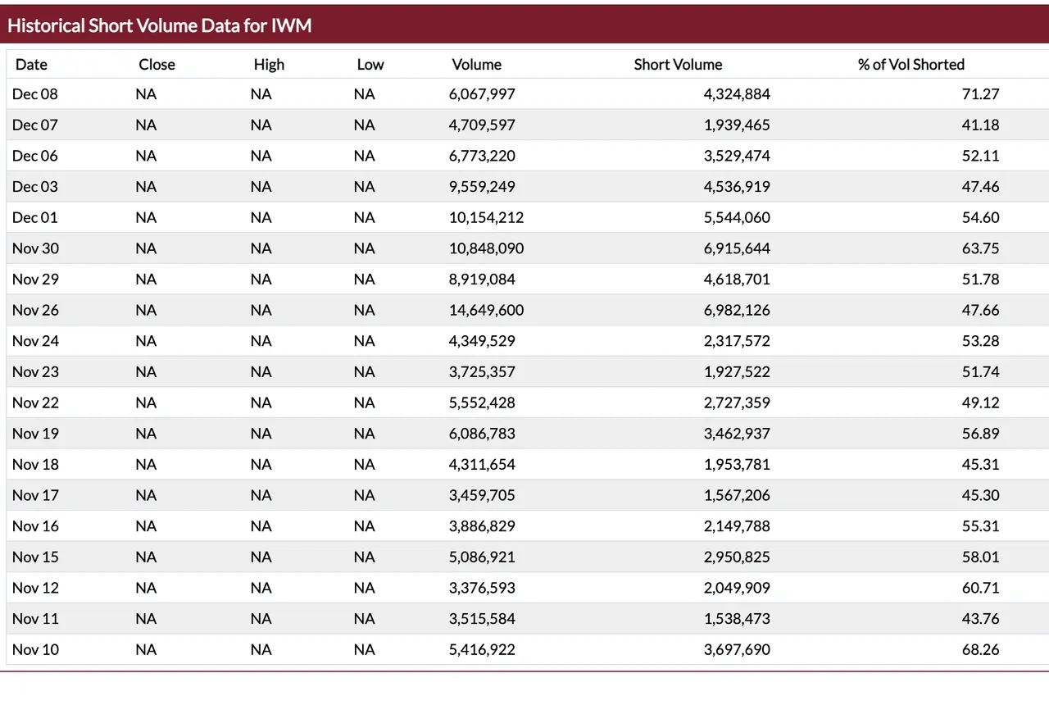Select the Nov 22 date cell
The width and height of the screenshot is (1049, 705).
pyautogui.click(x=36, y=403)
